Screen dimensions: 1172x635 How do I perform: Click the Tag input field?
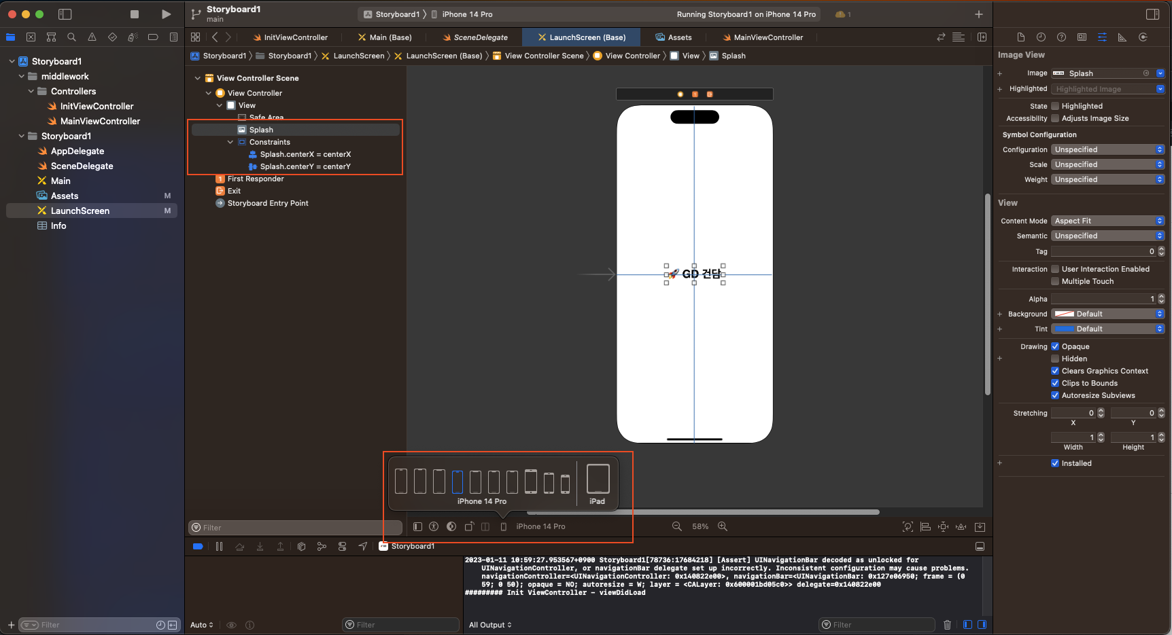pos(1103,251)
